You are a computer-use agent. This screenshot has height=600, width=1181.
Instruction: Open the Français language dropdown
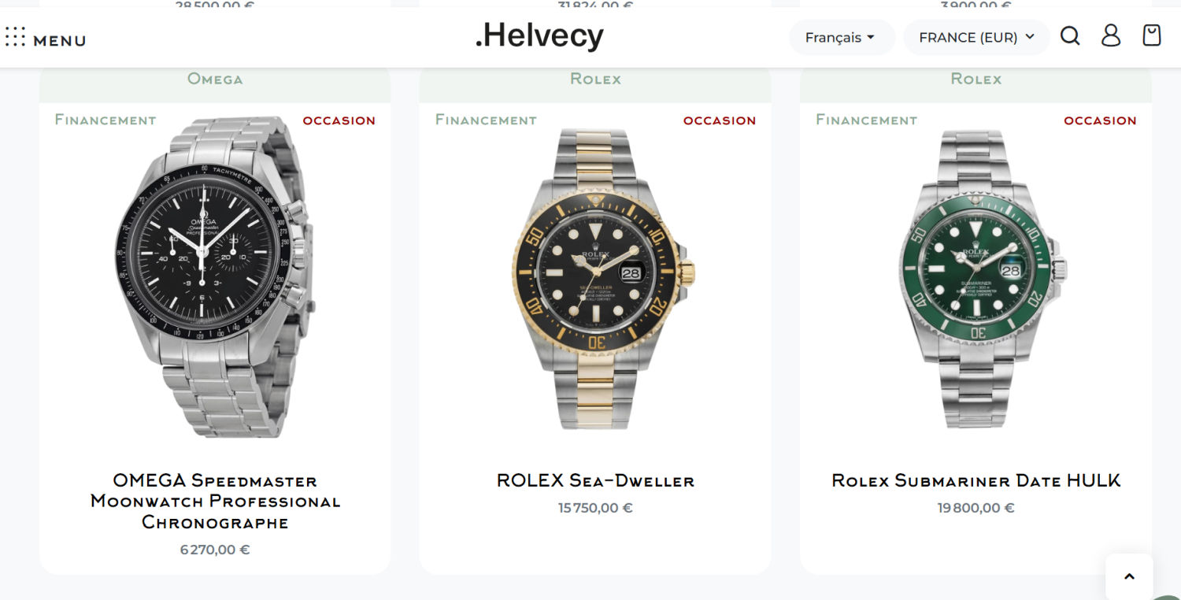tap(842, 37)
